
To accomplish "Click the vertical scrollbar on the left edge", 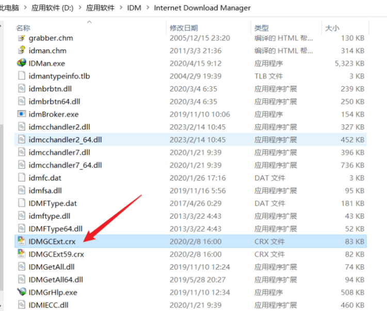I will pos(1,207).
